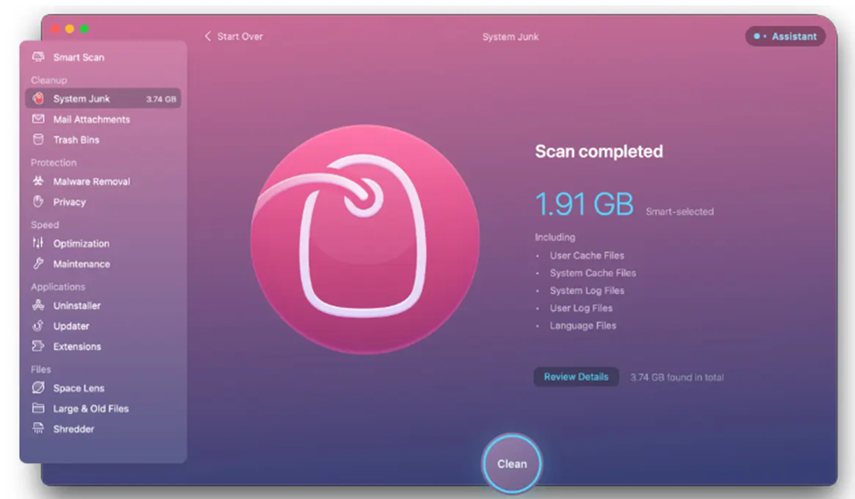This screenshot has width=855, height=499.
Task: Click the Uninstaller icon
Action: coord(39,305)
